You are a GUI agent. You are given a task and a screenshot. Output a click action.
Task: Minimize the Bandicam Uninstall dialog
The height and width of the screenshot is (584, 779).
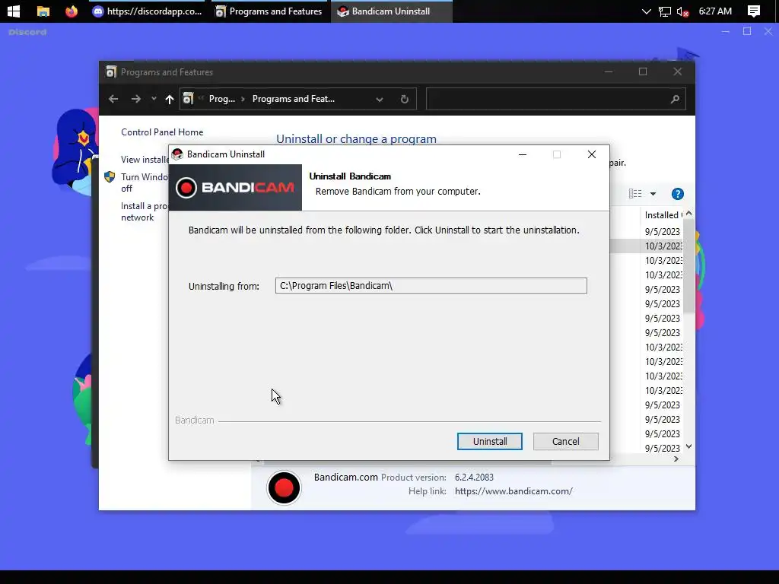click(x=522, y=154)
